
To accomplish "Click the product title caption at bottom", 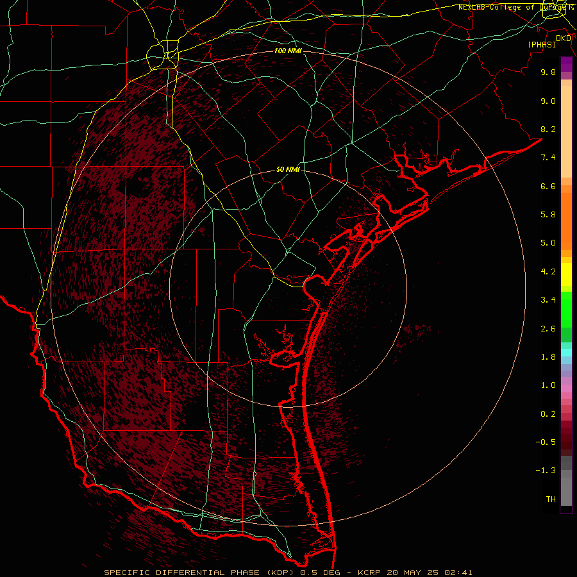I will point(288,573).
